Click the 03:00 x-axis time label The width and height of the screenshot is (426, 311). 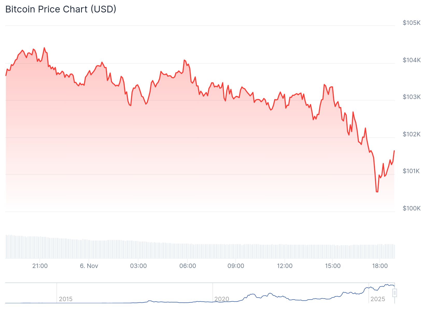[x=138, y=266]
